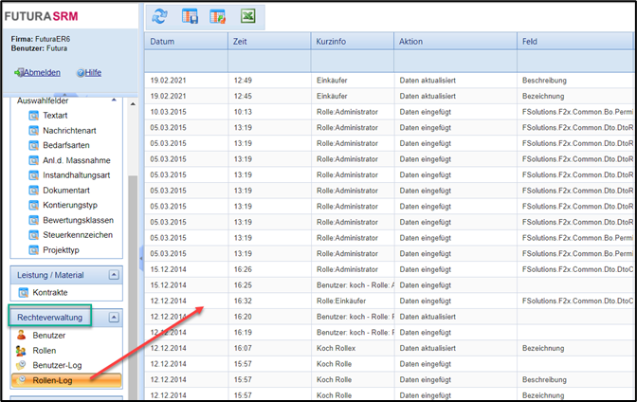Open Rollen in Rechteverwaltung
Image resolution: width=637 pixels, height=402 pixels.
(x=45, y=351)
